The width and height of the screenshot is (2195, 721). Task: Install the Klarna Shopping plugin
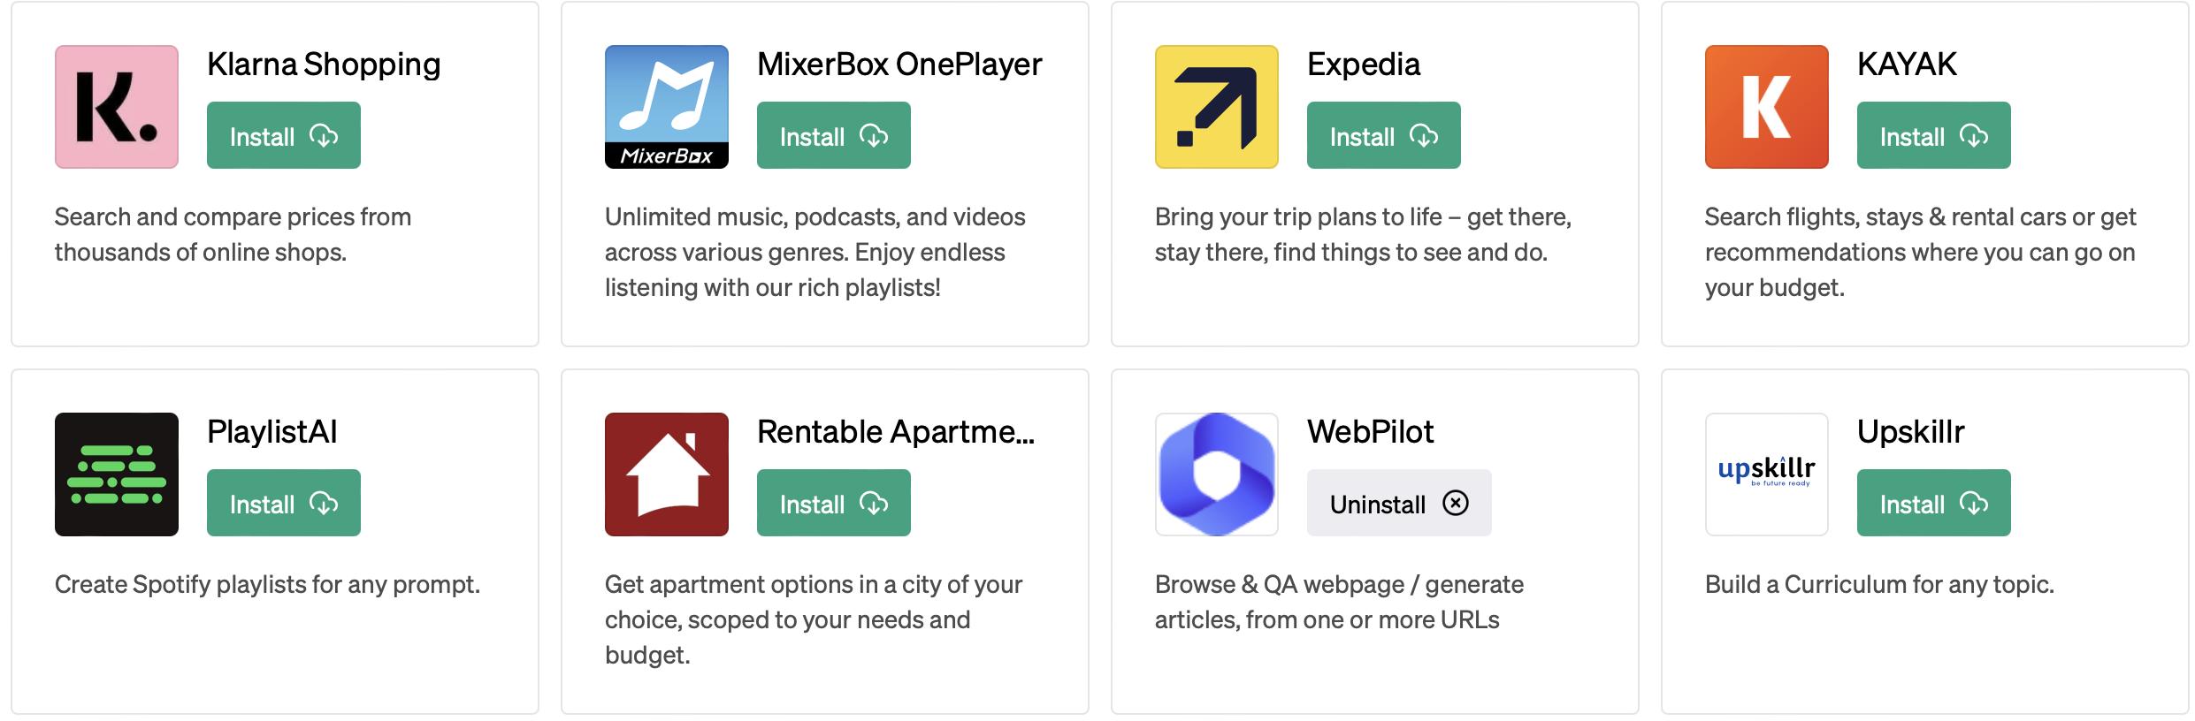tap(284, 135)
